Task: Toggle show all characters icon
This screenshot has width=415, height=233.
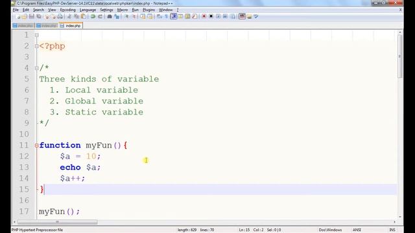Action: [166, 17]
